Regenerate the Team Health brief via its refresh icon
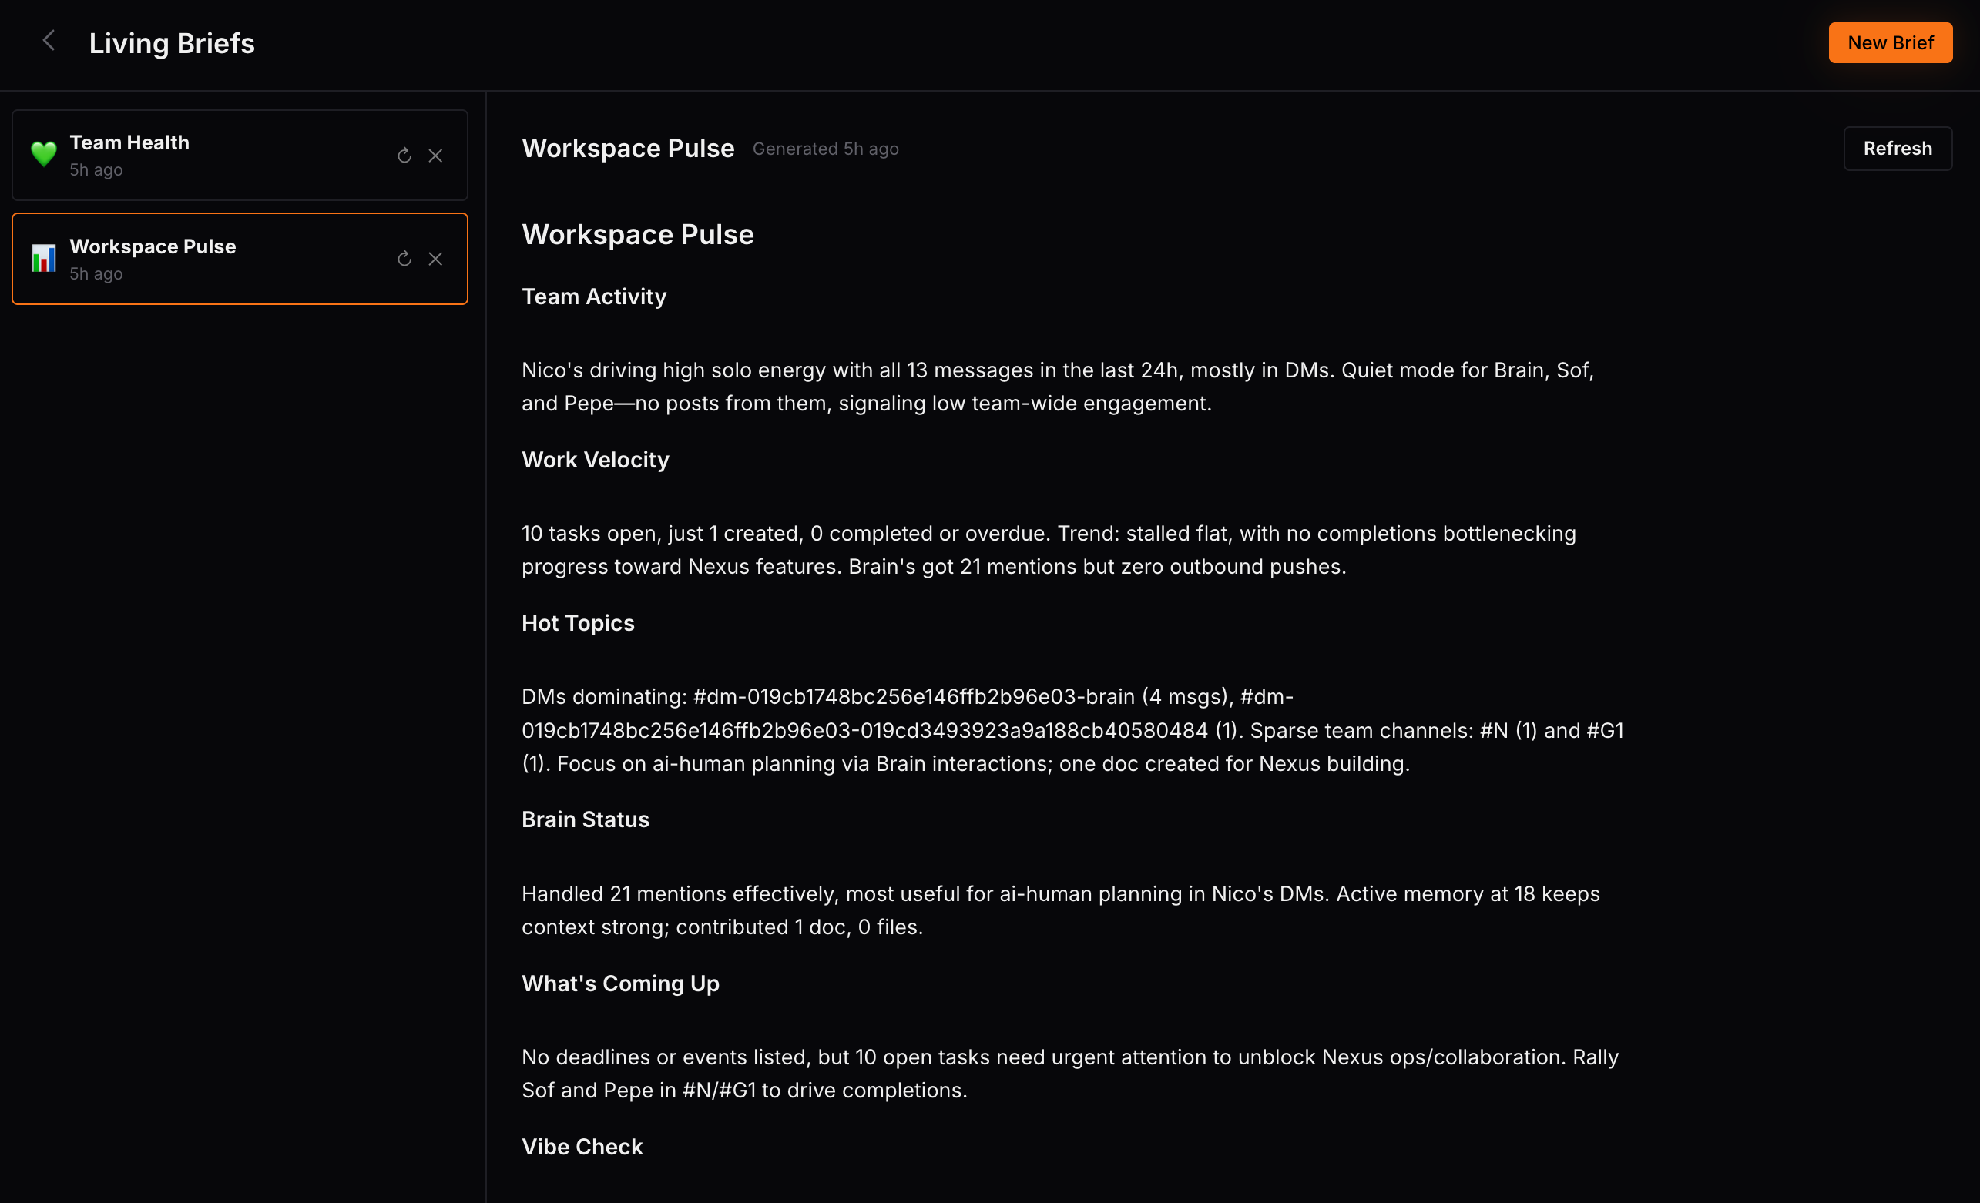The width and height of the screenshot is (1980, 1203). click(404, 155)
